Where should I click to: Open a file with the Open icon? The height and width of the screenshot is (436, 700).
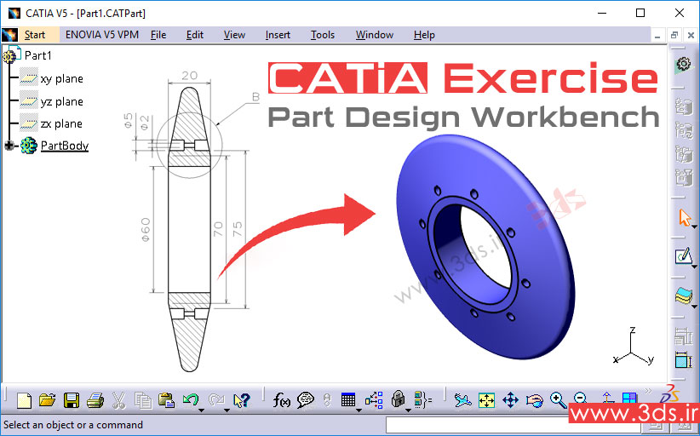pyautogui.click(x=48, y=400)
